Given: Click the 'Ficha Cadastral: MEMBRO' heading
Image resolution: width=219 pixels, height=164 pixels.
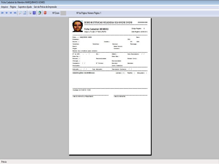Looking at the screenshot, I should (x=96, y=29).
